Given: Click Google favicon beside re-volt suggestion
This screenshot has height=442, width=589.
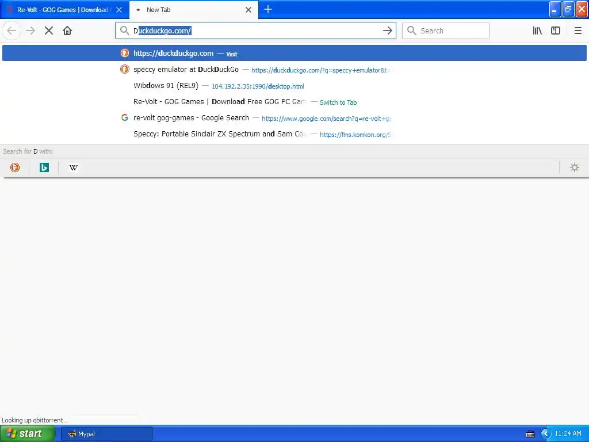Looking at the screenshot, I should pos(125,117).
